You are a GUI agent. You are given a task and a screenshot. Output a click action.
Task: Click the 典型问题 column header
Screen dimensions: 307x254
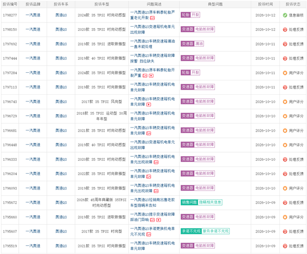(x=215, y=4)
